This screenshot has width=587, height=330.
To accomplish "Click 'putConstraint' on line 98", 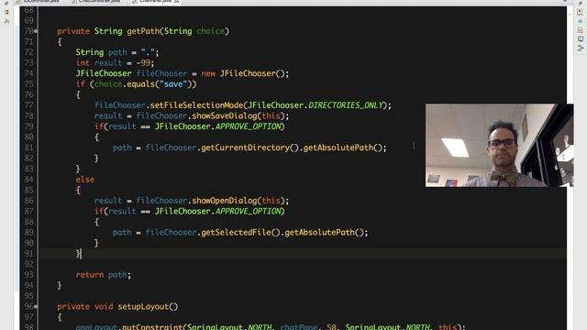I will 152,326.
